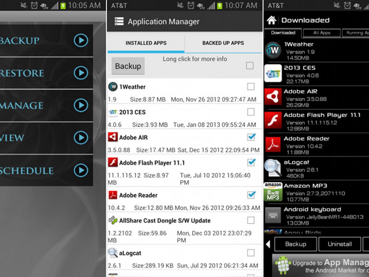Screen dimensions: 369x277
Task: Switch to the Backed Up Apps tab
Action: [223, 43]
